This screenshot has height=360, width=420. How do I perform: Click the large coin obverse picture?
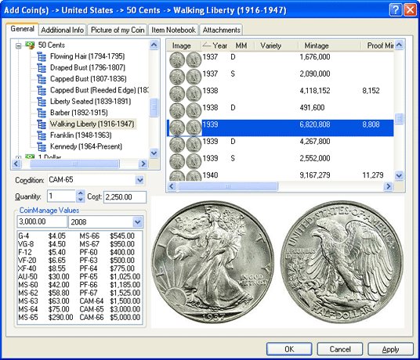(213, 262)
